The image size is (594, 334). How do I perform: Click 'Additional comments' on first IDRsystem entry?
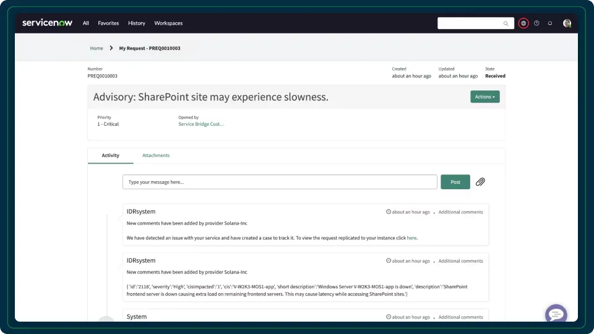point(460,212)
